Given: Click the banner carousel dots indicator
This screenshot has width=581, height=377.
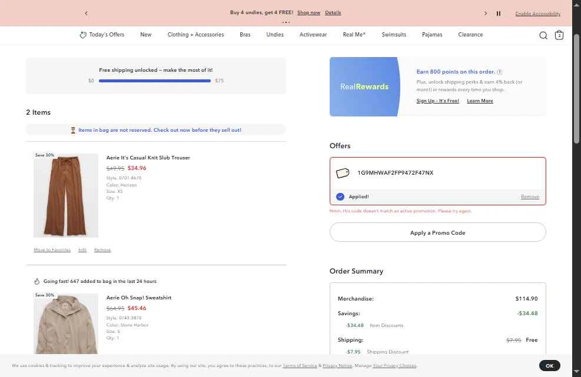Looking at the screenshot, I should click(x=285, y=22).
